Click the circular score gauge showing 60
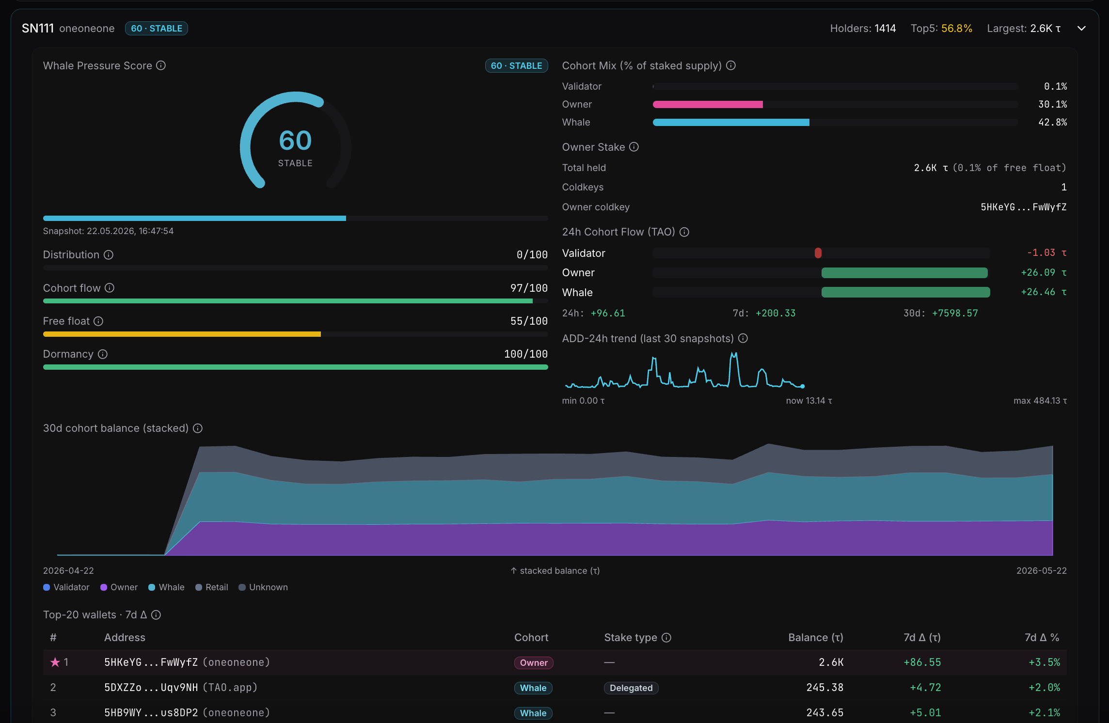This screenshot has width=1109, height=723. 296,141
